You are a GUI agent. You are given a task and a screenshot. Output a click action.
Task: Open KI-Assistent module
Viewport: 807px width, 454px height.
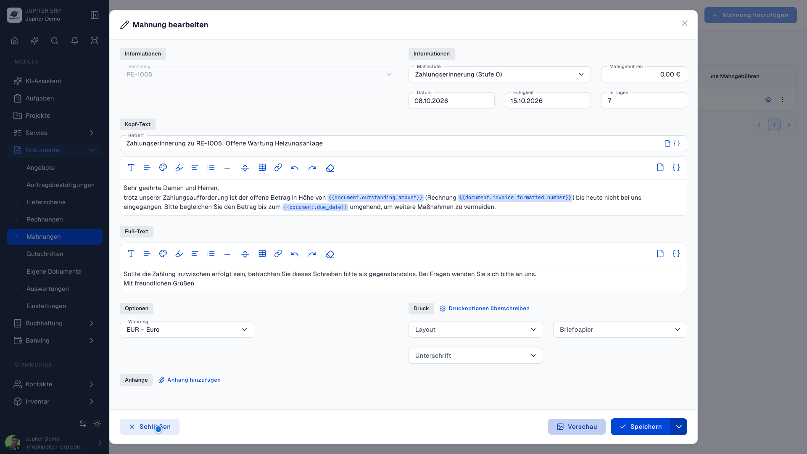pyautogui.click(x=55, y=81)
